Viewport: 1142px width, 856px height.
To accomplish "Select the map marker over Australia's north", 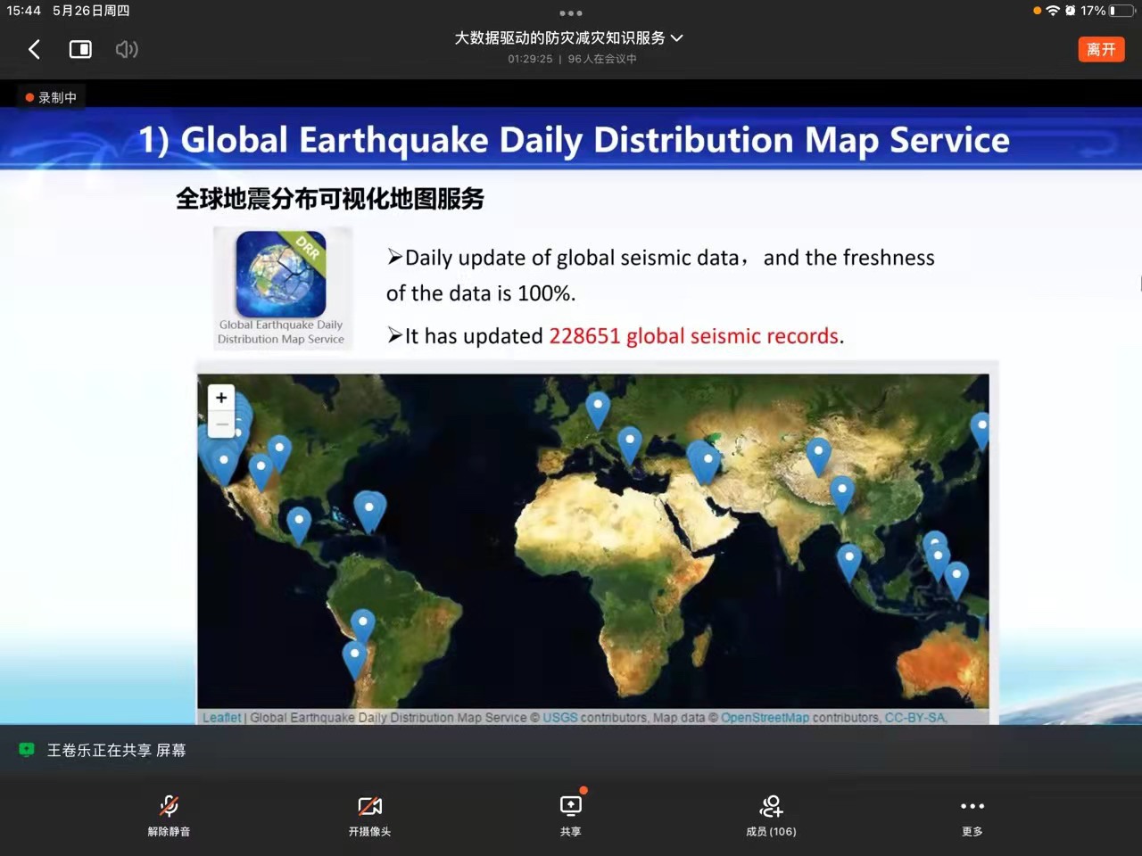I will tap(956, 578).
